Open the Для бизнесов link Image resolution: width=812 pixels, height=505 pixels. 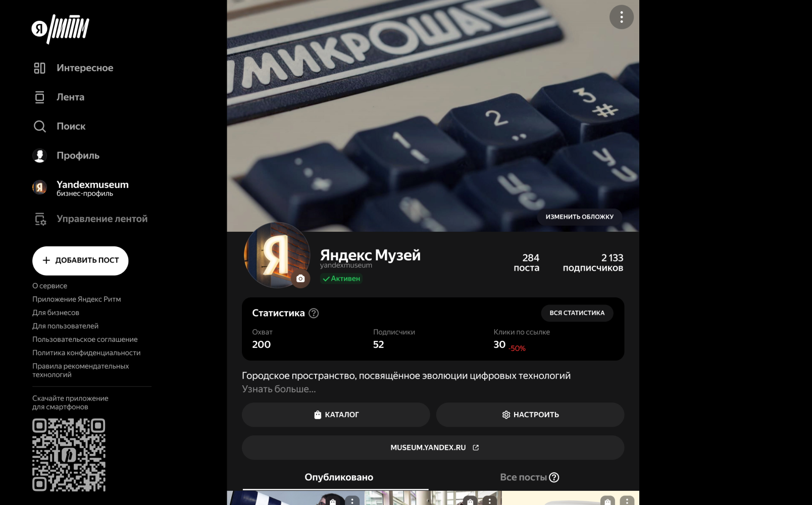[x=56, y=313]
